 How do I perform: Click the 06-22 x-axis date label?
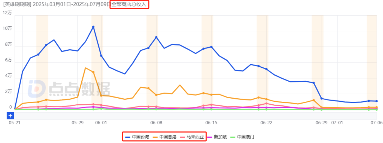coord(266,123)
